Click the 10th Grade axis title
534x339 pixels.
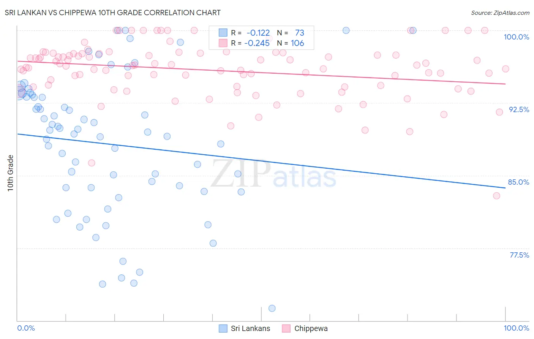[10, 173]
